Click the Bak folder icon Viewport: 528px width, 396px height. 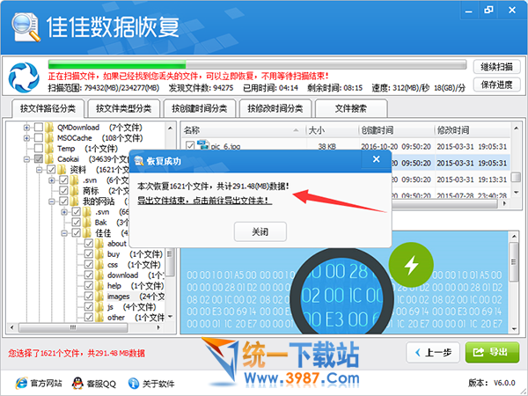[87, 223]
